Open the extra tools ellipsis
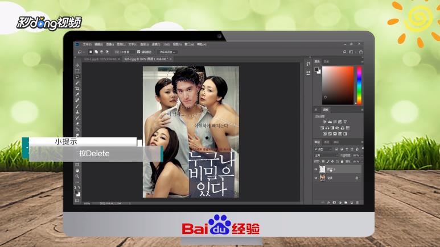This screenshot has height=247, width=440. click(77, 182)
